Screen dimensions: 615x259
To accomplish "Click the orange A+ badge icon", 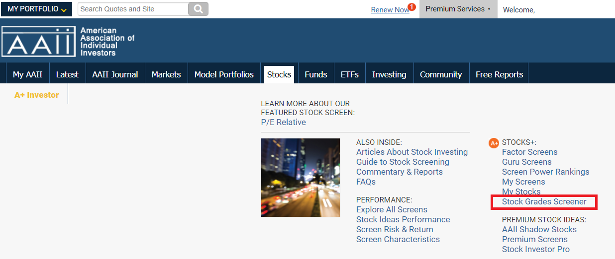I will [x=494, y=143].
